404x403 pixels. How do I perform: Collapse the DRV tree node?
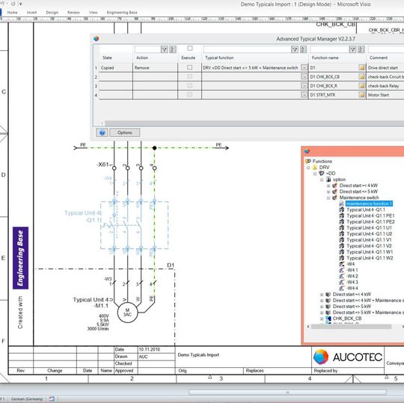308,167
